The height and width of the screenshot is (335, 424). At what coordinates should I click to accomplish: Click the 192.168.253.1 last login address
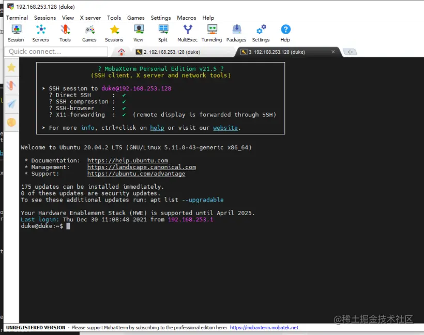pyautogui.click(x=191, y=220)
